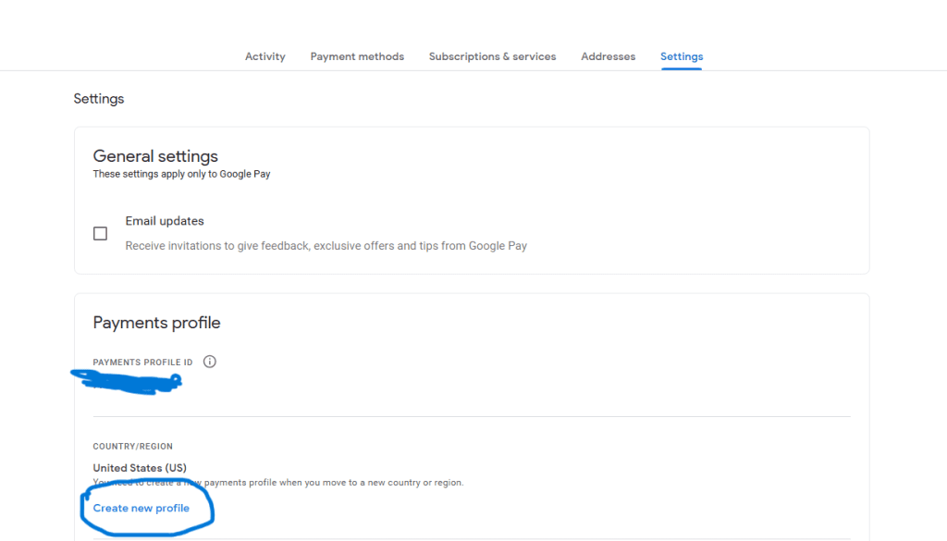The height and width of the screenshot is (541, 947).
Task: Click the Settings page heading
Action: (99, 99)
